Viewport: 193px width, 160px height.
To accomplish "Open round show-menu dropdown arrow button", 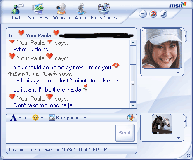I will (x=143, y=14).
